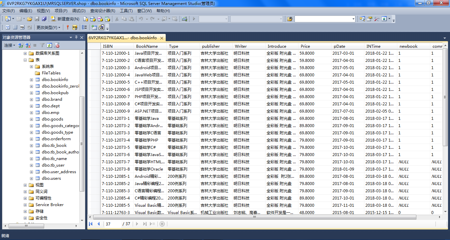Click the Object Explorer search window icon

pos(362,19)
